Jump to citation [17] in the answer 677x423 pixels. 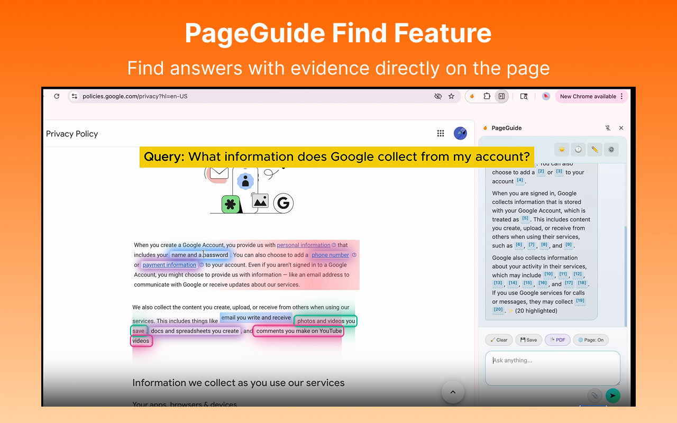coord(569,283)
